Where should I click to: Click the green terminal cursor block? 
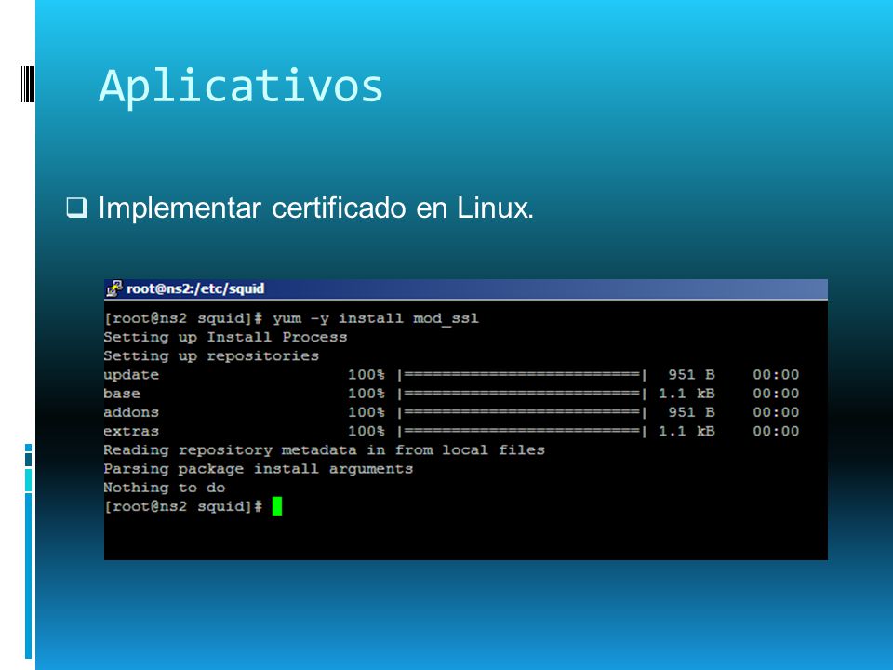tap(277, 506)
